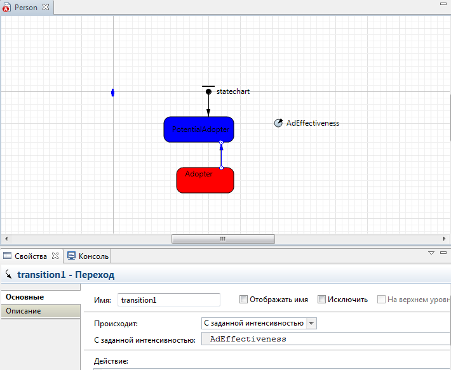Click the С заданной интенсивностью label
The height and width of the screenshot is (370, 451).
coord(145,340)
